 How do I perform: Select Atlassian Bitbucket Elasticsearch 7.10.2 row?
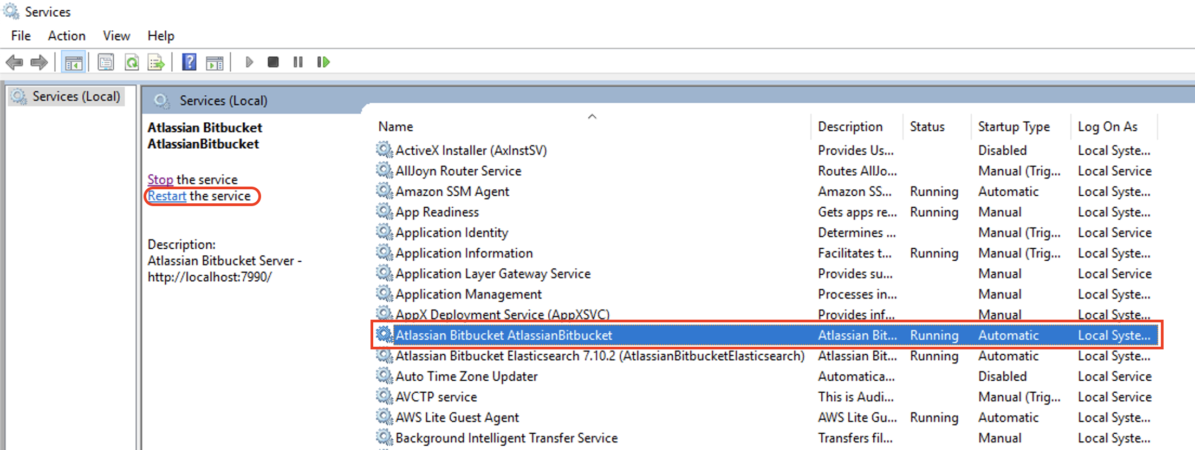[767, 356]
